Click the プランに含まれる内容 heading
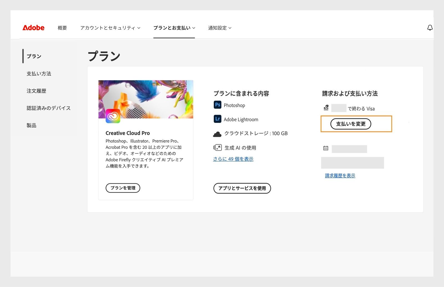 (x=241, y=94)
